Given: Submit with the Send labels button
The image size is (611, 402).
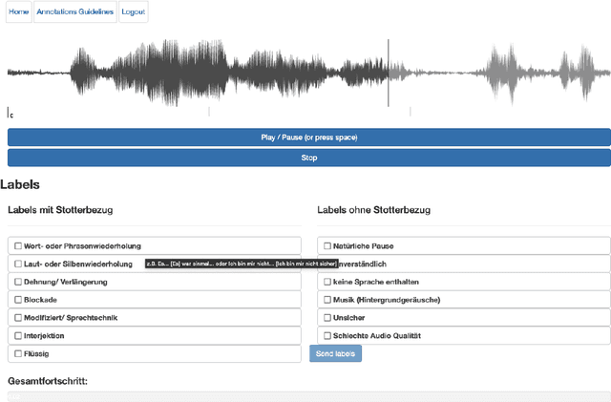Looking at the screenshot, I should pyautogui.click(x=335, y=353).
